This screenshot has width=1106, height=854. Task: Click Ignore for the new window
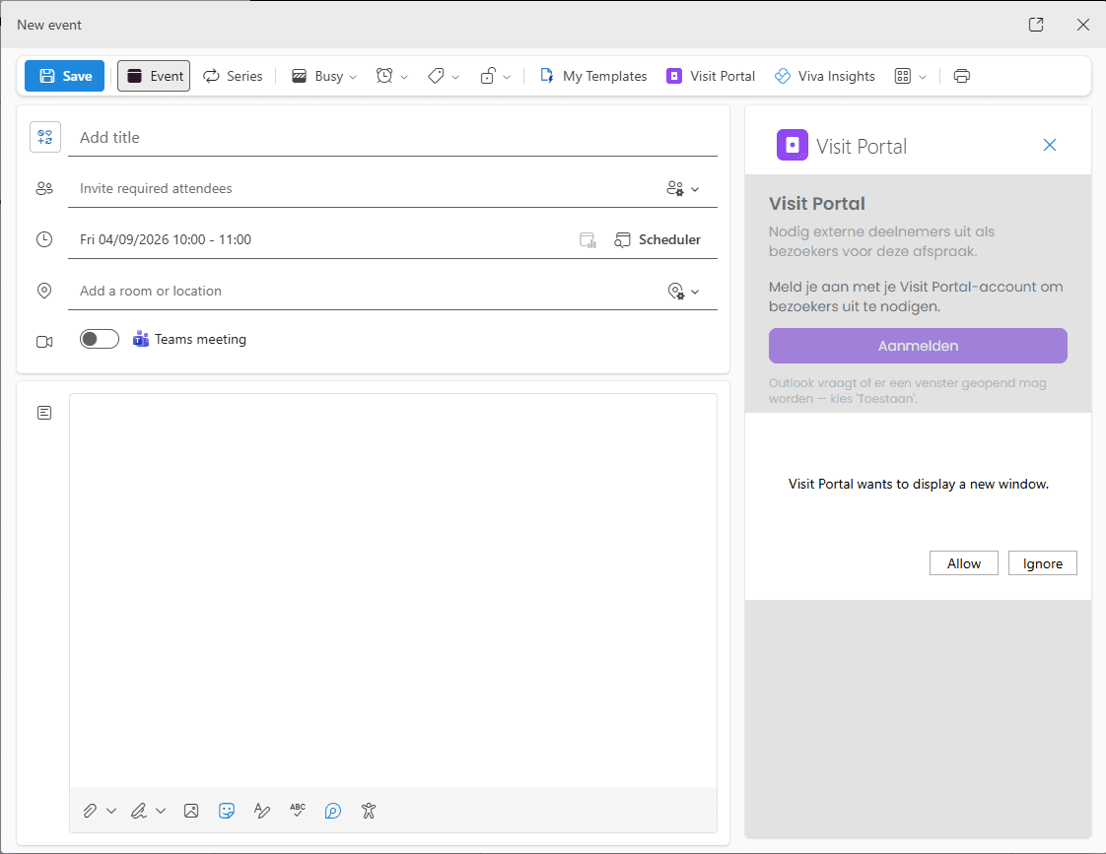coord(1043,563)
